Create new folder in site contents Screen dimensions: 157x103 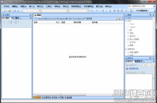coord(119,19)
